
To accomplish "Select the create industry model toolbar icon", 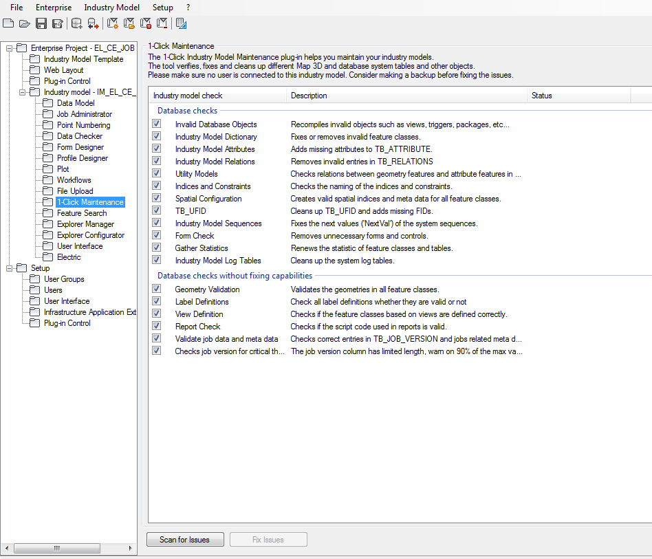I will pos(111,23).
